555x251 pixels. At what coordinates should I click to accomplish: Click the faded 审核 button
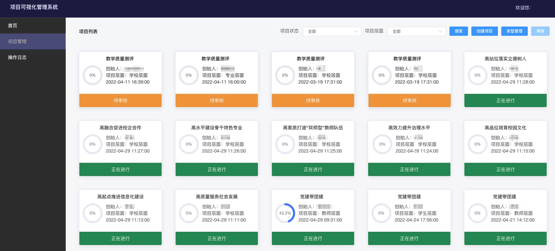540,31
